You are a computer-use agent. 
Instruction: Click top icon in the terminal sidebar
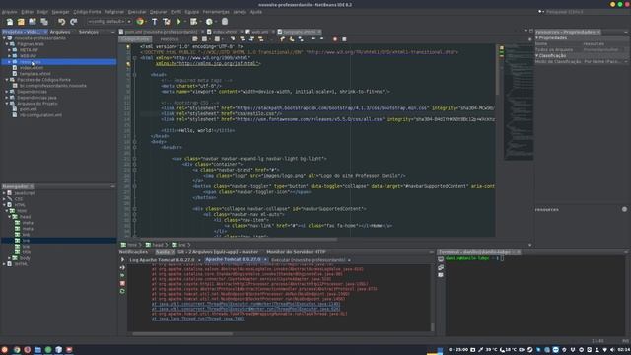pyautogui.click(x=441, y=259)
